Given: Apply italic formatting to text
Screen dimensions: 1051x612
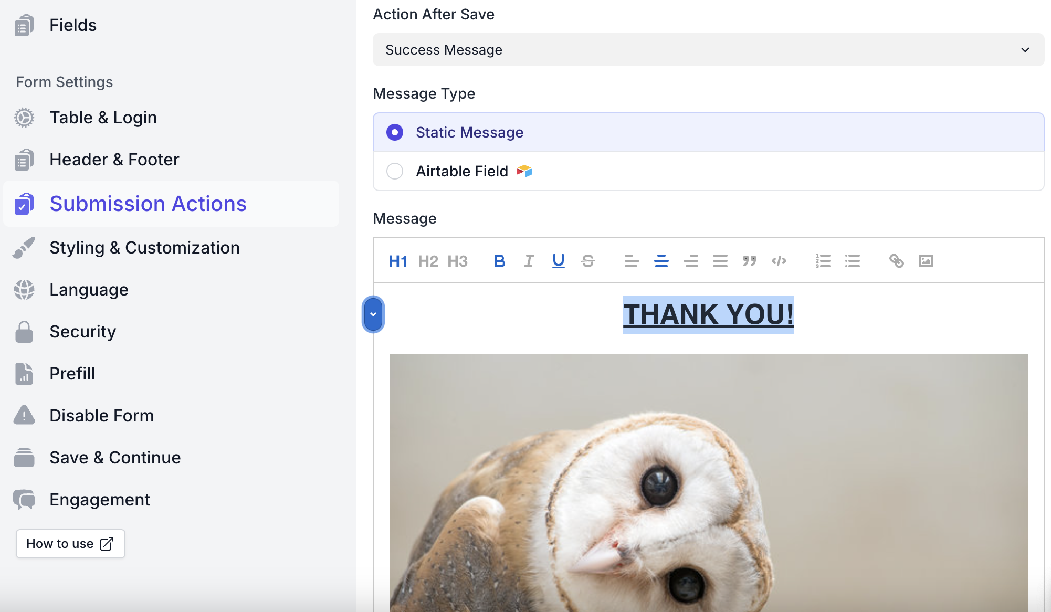Looking at the screenshot, I should (529, 261).
